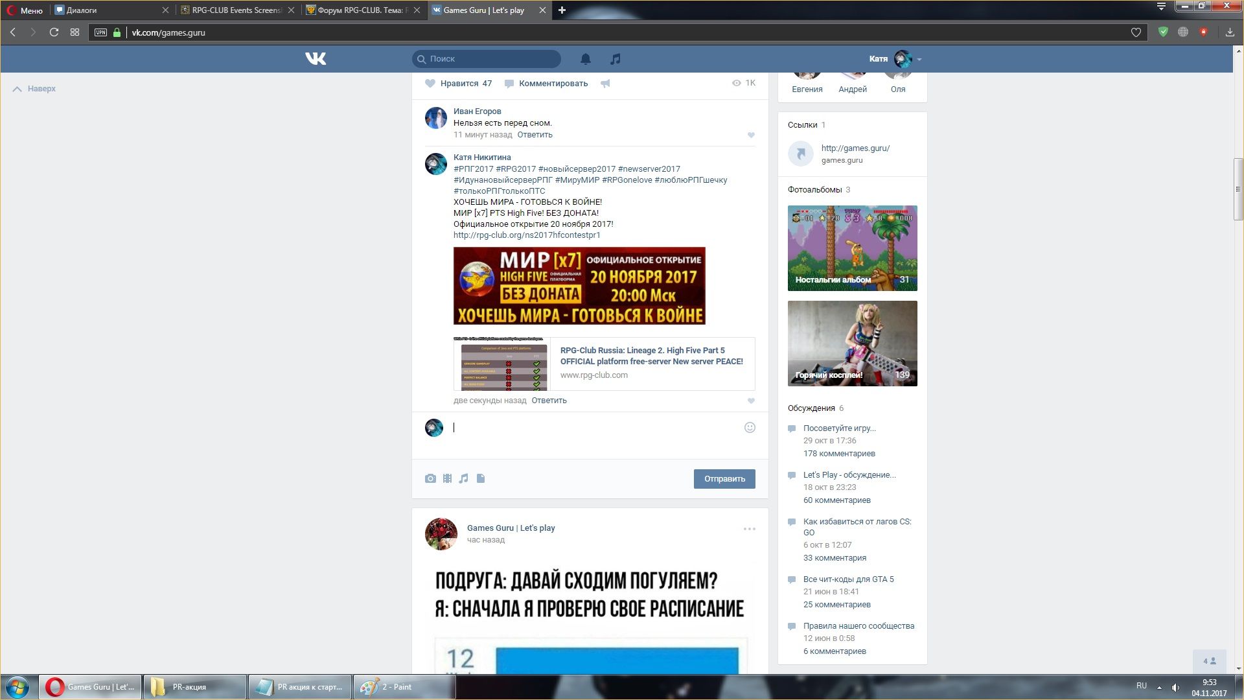
Task: Like the post with the heart next to Нравится 47
Action: [x=430, y=84]
